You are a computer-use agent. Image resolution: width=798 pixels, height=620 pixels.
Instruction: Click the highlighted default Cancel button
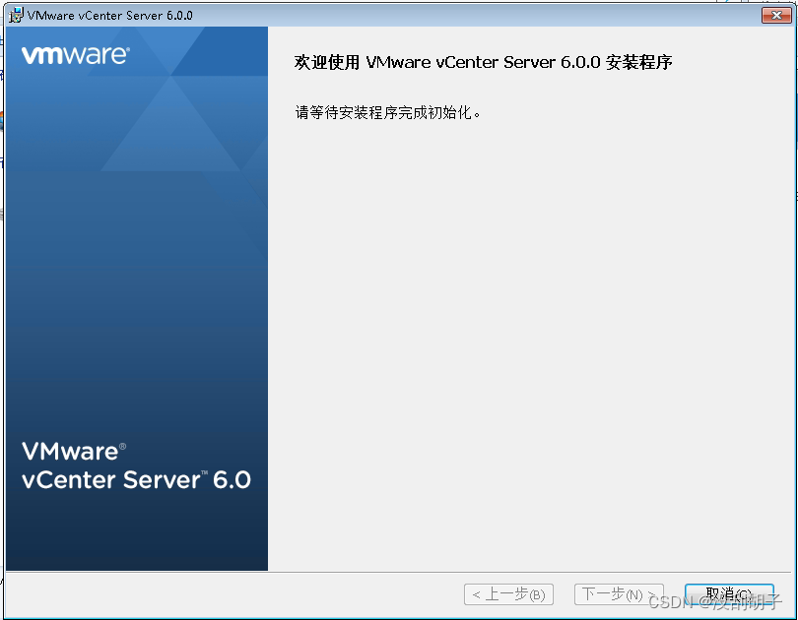(x=729, y=594)
